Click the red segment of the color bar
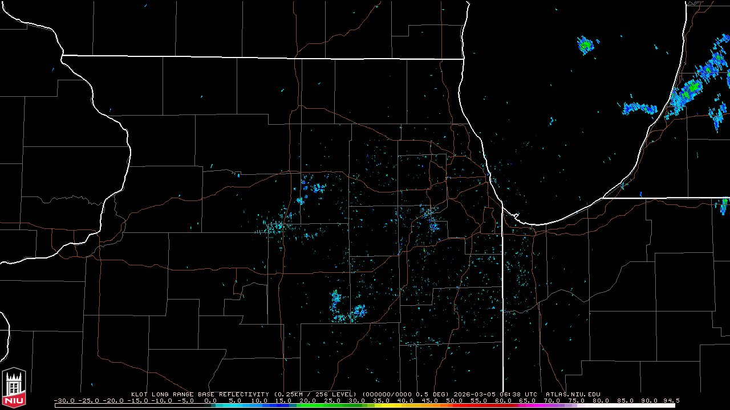Viewport: 730px width, 410px height. (x=479, y=405)
